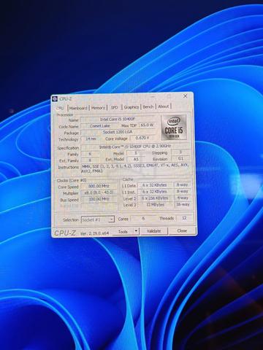263x350 pixels.
Task: Open the Bench tab
Action: 148,106
